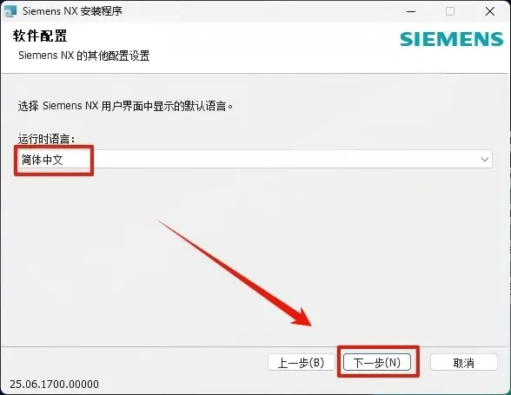
Task: Click the instruction text about default language
Action: point(125,106)
